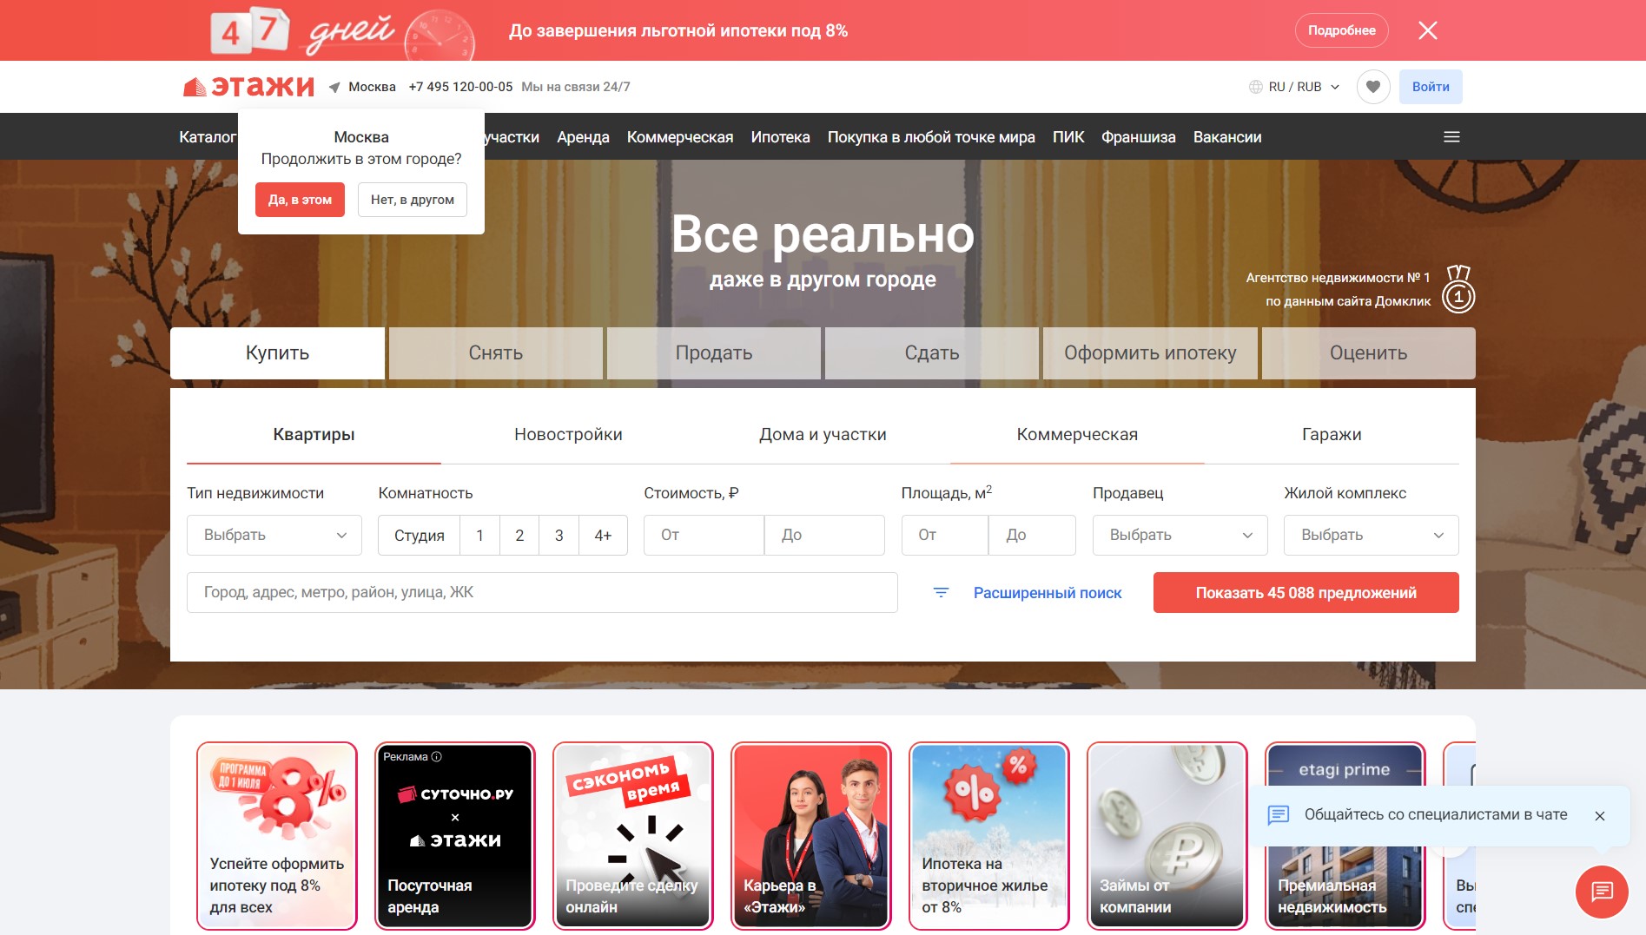Image resolution: width=1646 pixels, height=935 pixels.
Task: Toggle the 3 rooms option
Action: [559, 536]
